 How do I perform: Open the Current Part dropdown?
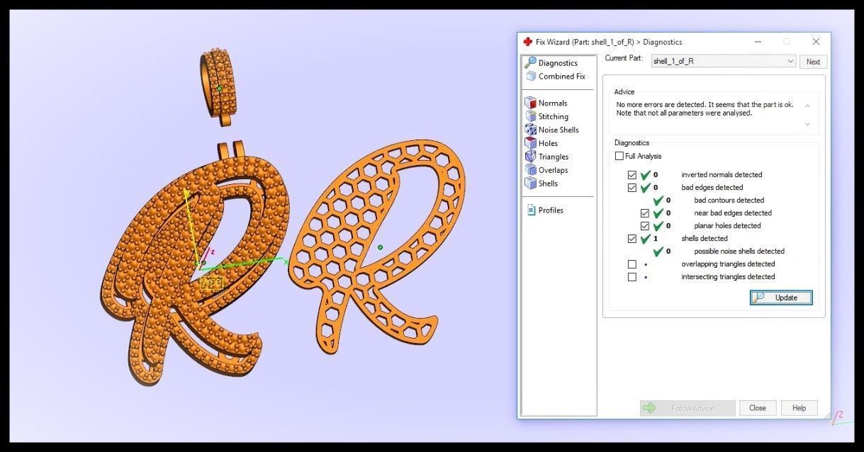coord(724,62)
